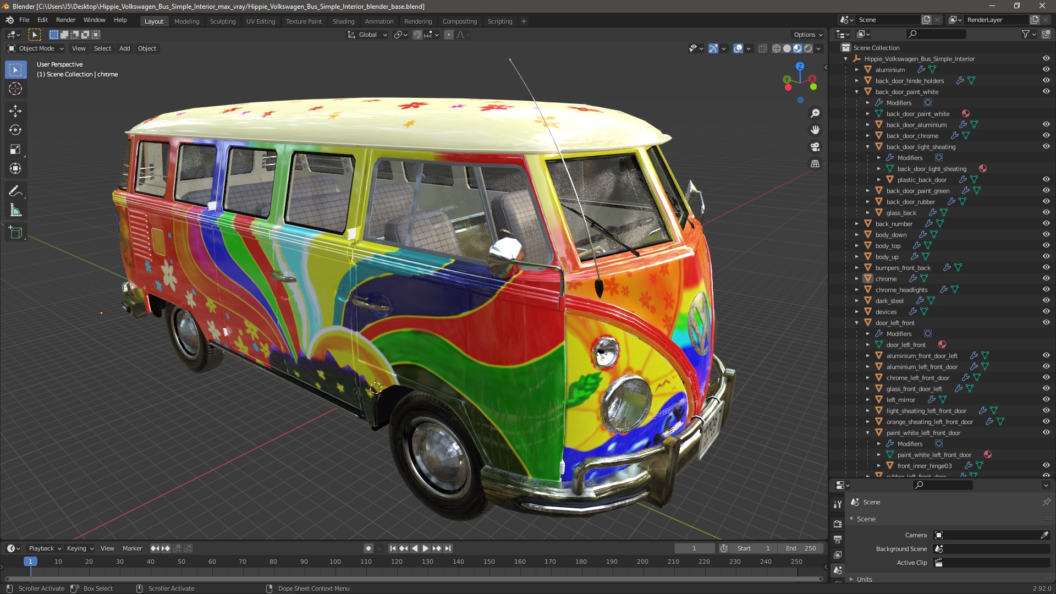The width and height of the screenshot is (1056, 594).
Task: Activate the Transform tool
Action: (15, 168)
